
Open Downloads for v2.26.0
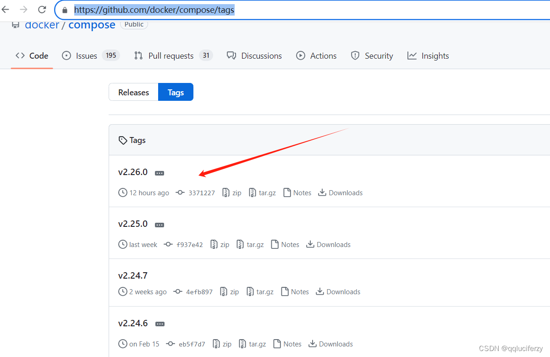340,193
